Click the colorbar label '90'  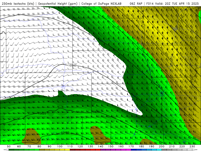pyautogui.click(x=49, y=146)
